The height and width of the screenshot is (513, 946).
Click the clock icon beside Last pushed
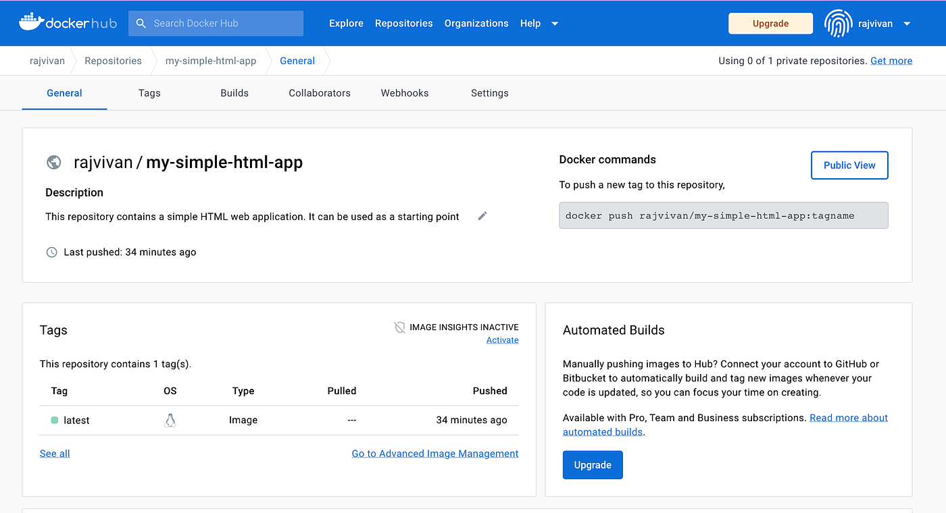[51, 252]
